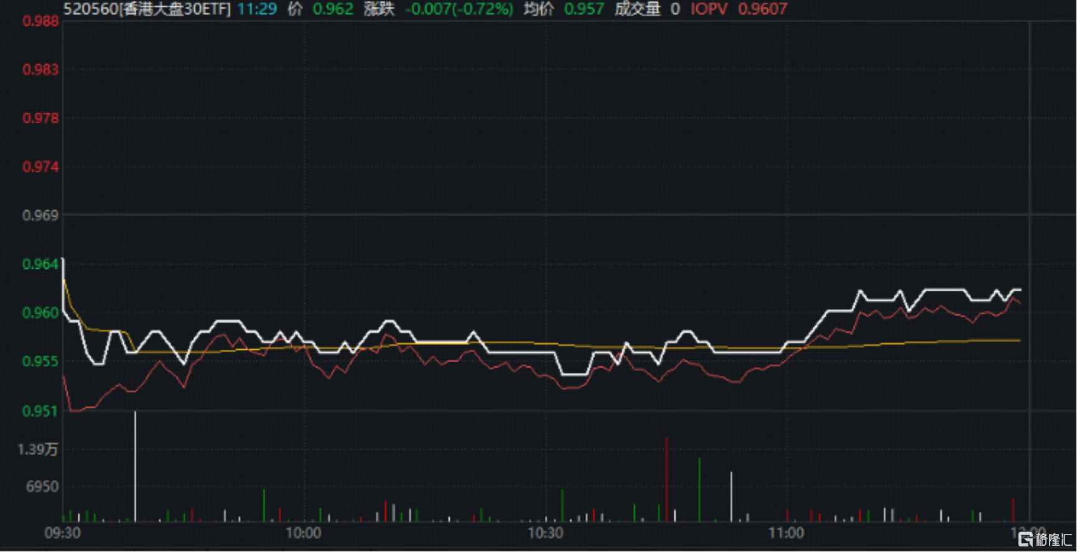Screen dimensions: 1077x552
Task: Select the 11:00 time axis label
Action: point(786,533)
